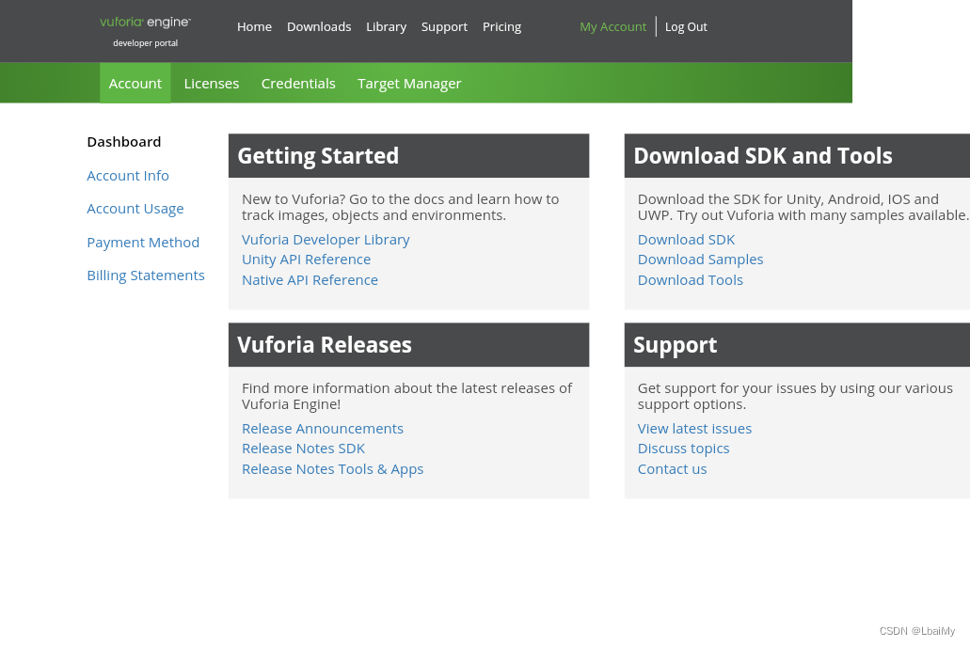
Task: Click the "New to Vuforia?" description text
Action: click(400, 207)
